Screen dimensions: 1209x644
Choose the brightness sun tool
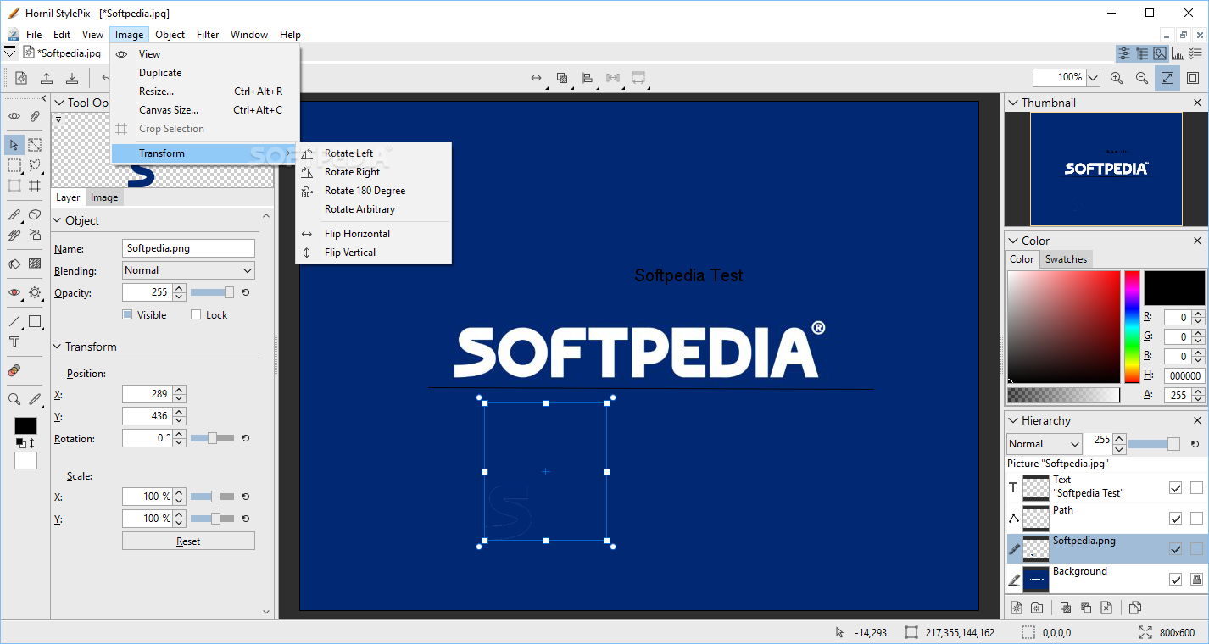click(35, 292)
